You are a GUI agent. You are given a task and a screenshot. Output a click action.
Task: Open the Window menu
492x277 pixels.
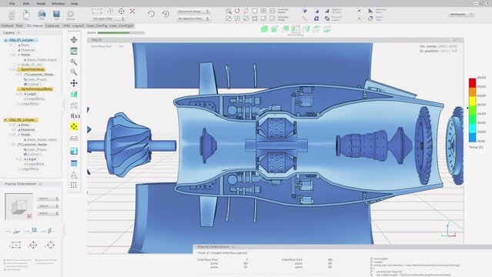coord(58,4)
